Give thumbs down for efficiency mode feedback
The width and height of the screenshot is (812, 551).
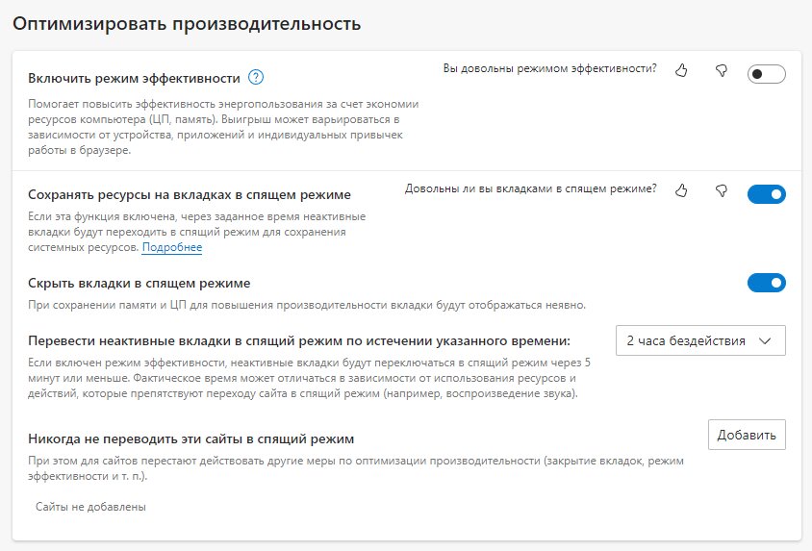tap(722, 70)
